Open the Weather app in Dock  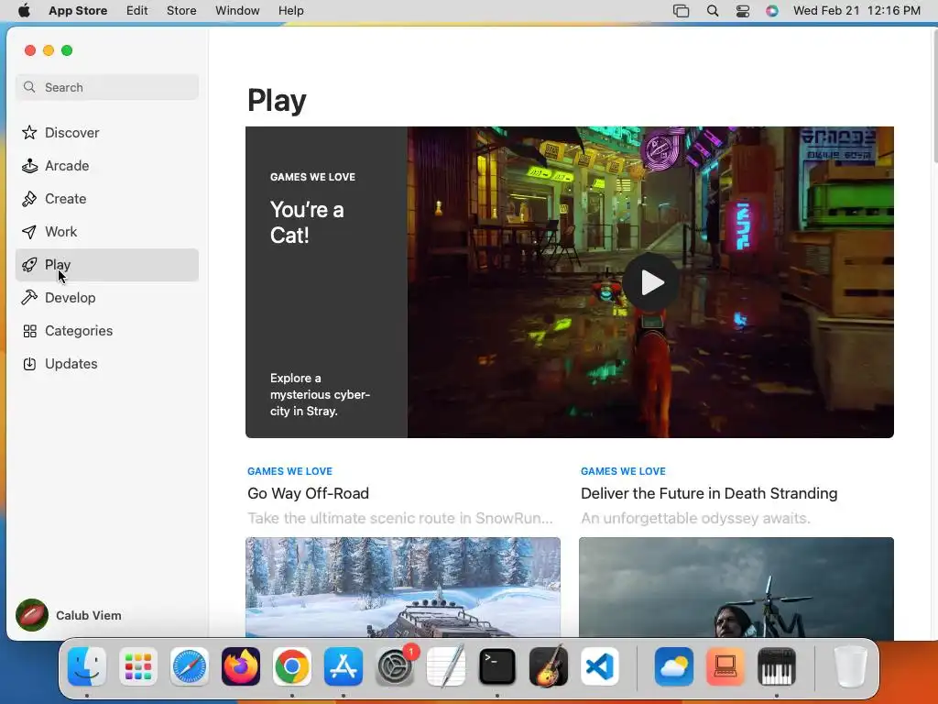tap(674, 666)
